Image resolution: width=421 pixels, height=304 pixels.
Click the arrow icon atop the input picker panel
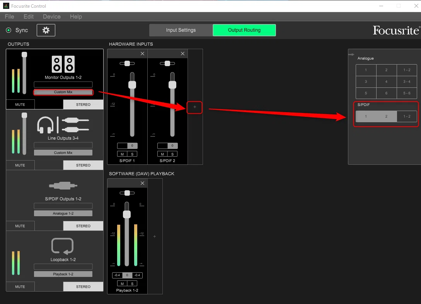(x=351, y=55)
